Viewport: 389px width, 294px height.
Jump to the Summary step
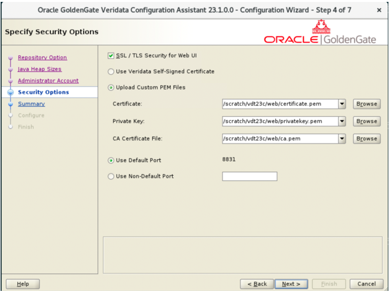click(x=31, y=104)
